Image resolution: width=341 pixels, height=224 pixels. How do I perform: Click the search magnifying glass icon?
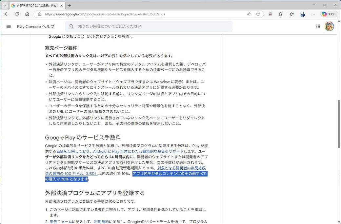tap(72, 26)
